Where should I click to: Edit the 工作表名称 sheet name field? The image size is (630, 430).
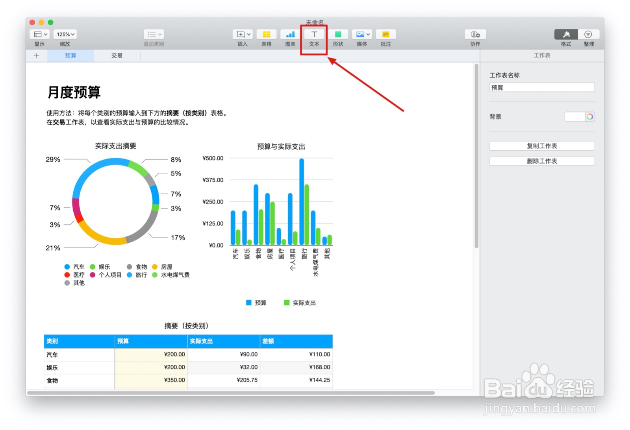click(x=542, y=87)
